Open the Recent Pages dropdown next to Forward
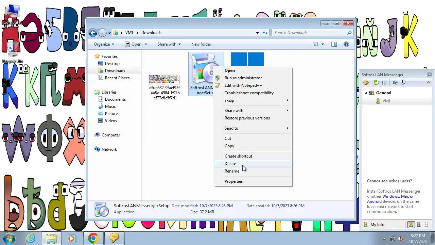 point(109,33)
